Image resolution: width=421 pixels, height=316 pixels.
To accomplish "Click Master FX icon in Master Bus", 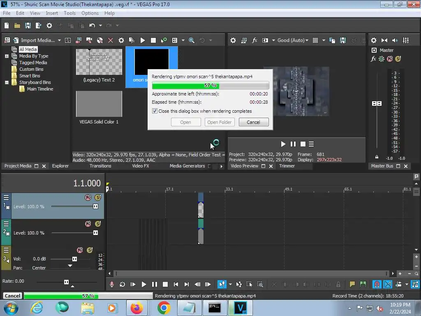I will click(x=373, y=59).
